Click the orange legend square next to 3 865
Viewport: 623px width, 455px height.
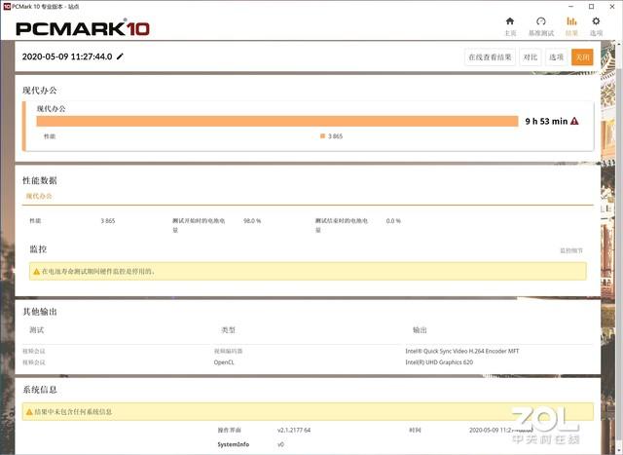pos(322,136)
